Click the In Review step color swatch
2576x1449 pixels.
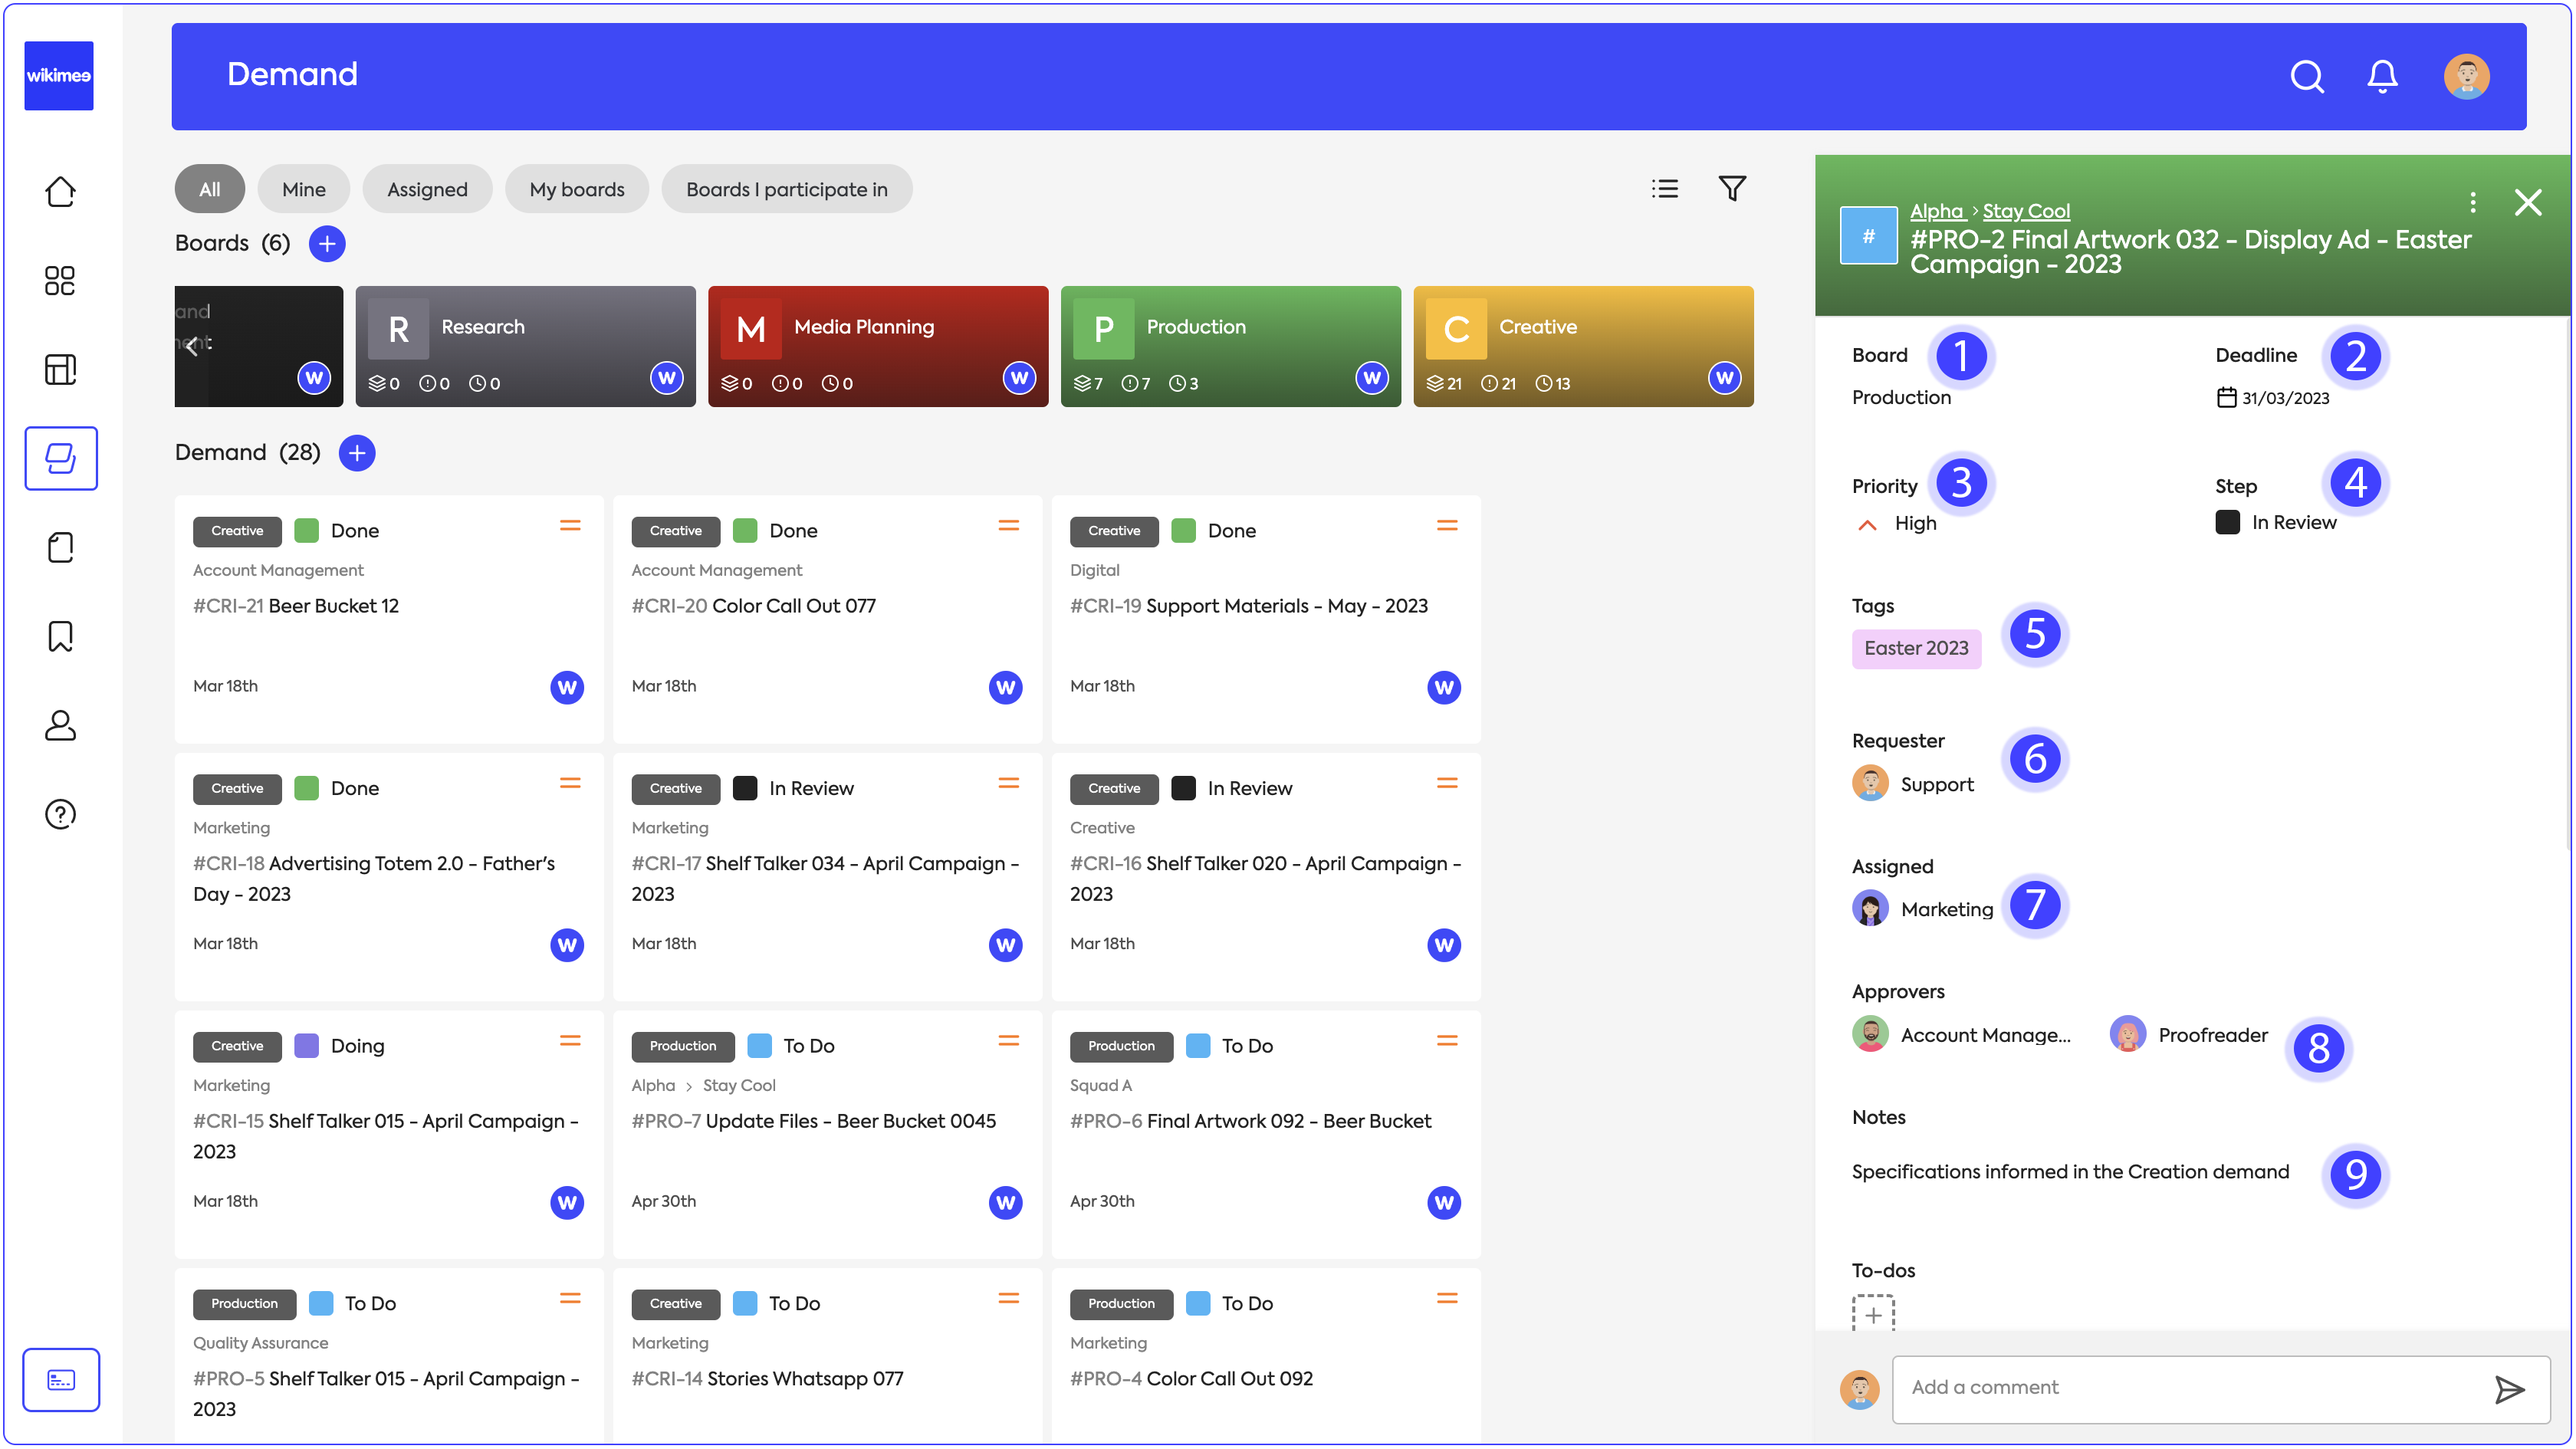[x=2227, y=522]
